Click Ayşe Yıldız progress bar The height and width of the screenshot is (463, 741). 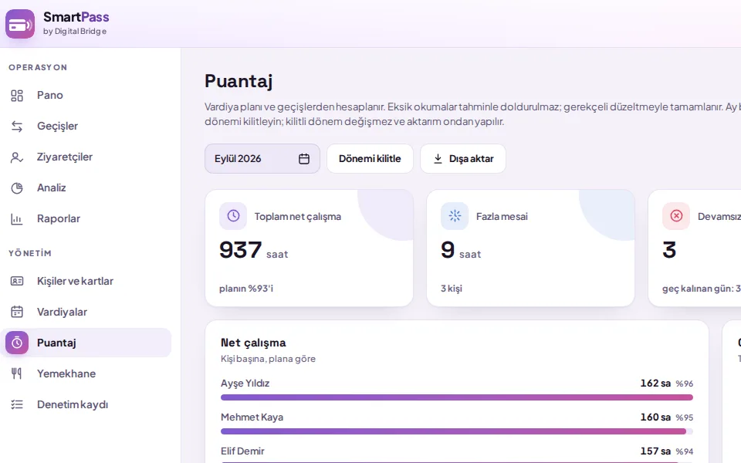pos(456,397)
